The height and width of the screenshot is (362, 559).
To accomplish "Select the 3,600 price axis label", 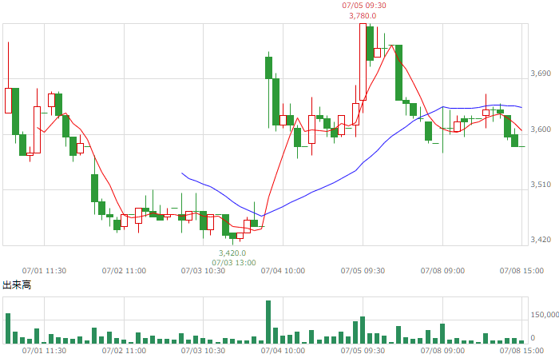I will click(x=541, y=129).
